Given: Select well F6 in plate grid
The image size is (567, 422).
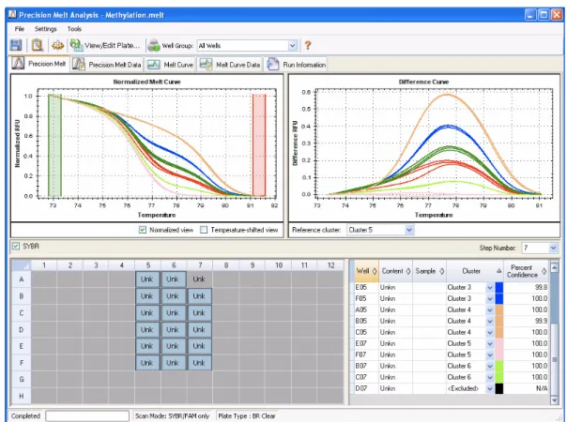Looking at the screenshot, I should click(x=173, y=363).
